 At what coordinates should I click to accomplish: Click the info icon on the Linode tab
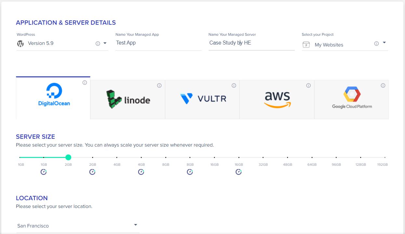point(159,85)
